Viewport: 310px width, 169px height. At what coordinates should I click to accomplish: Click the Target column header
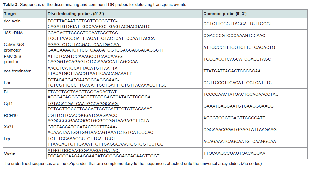coord(25,14)
